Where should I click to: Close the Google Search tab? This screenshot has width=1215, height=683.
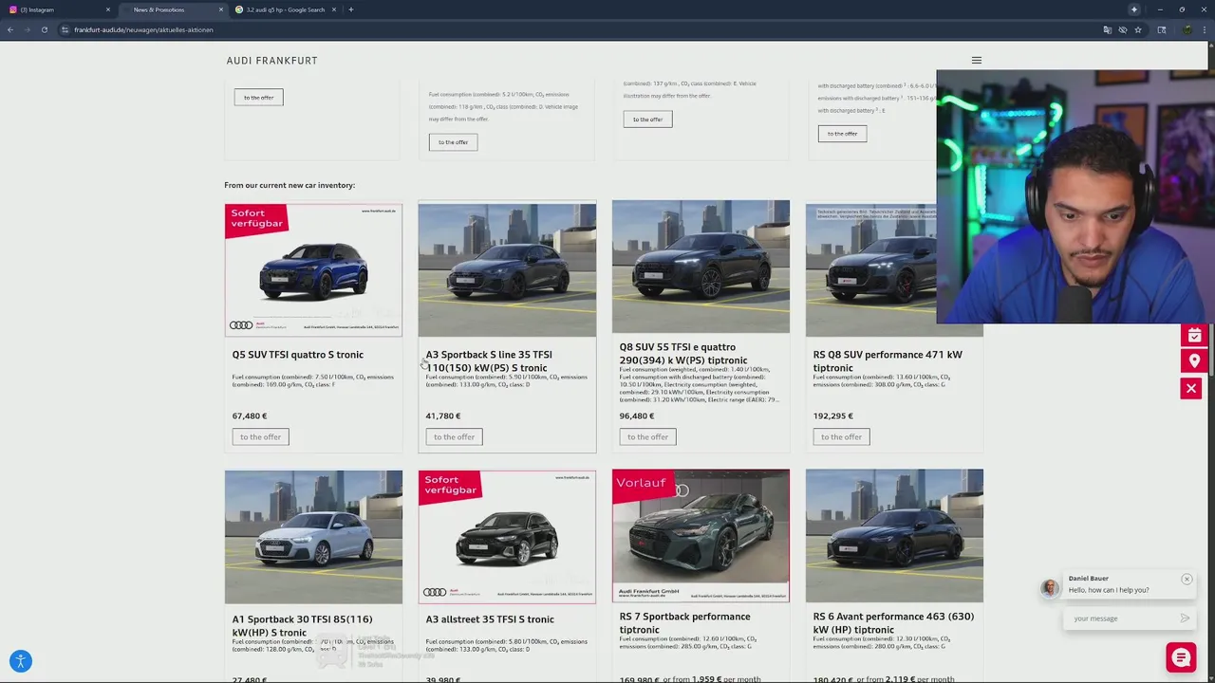334,9
